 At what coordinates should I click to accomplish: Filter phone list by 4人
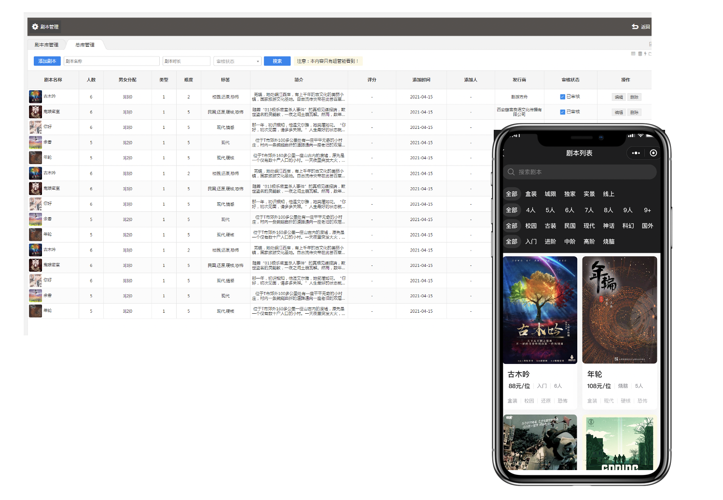[x=531, y=210]
